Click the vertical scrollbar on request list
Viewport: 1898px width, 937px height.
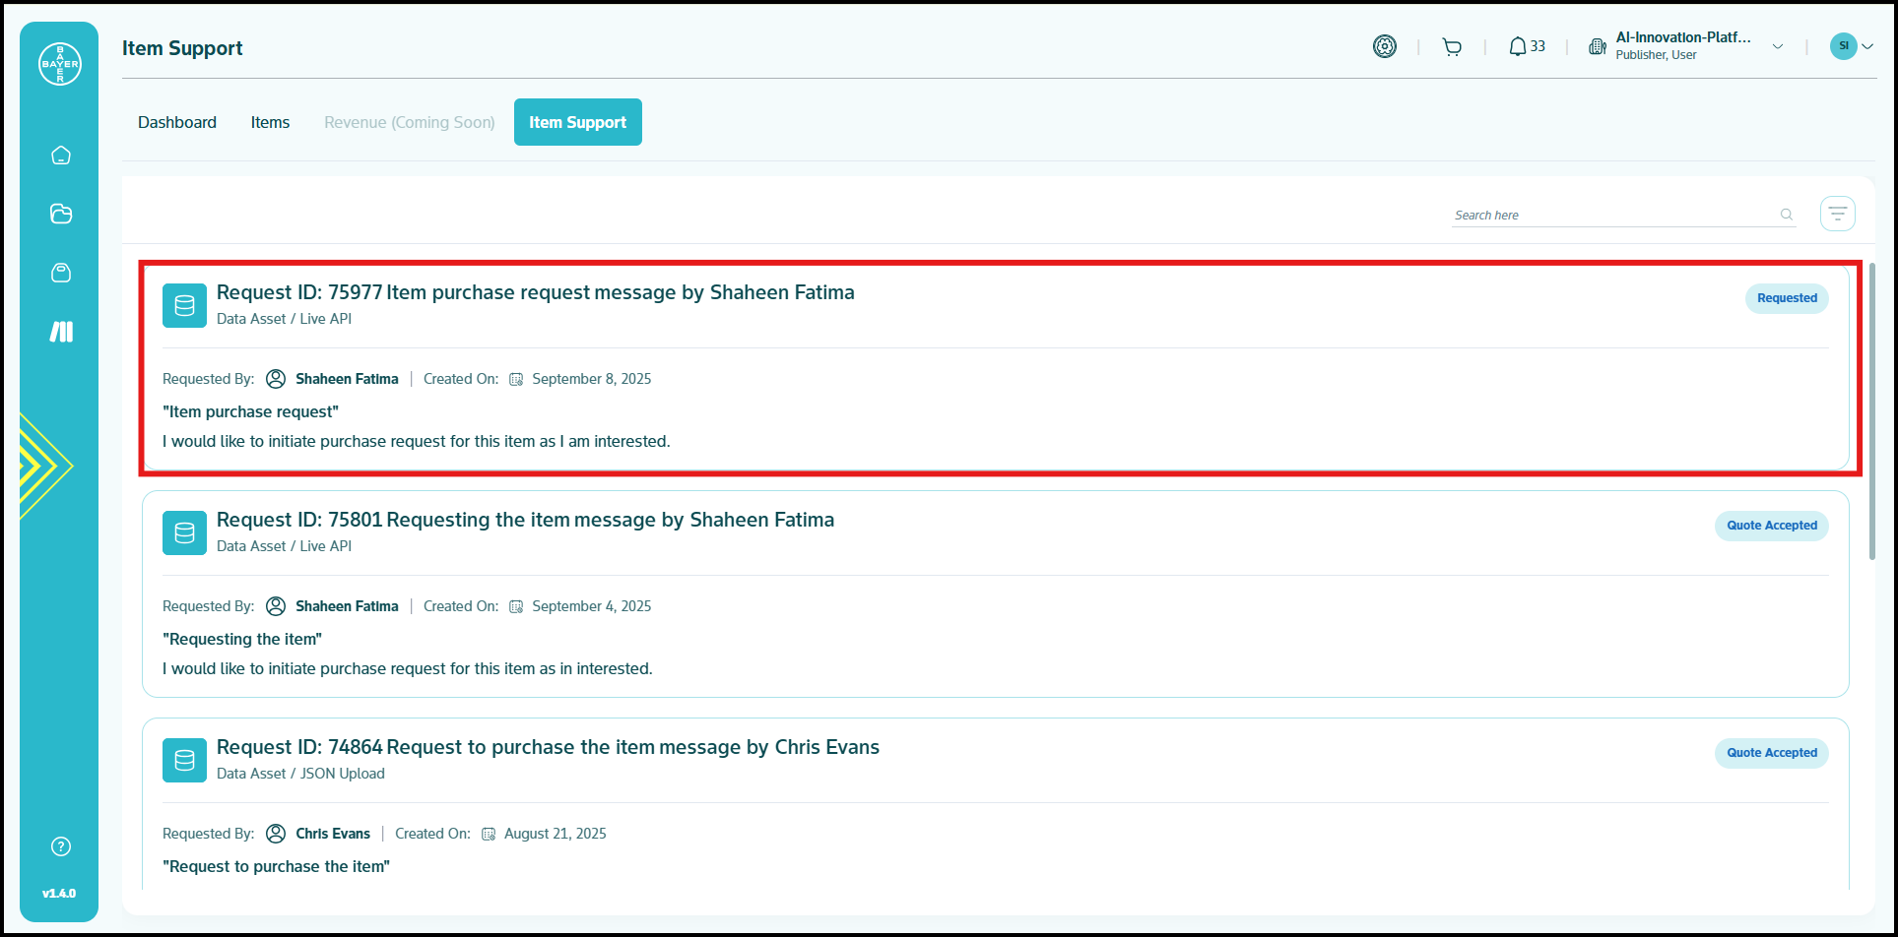tap(1872, 413)
